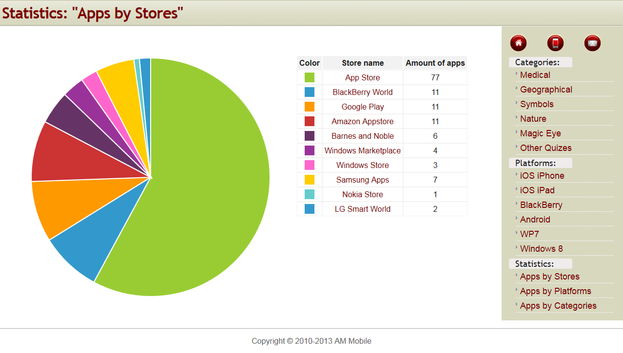Click Windows Store name in table
The width and height of the screenshot is (623, 353).
tap(363, 165)
